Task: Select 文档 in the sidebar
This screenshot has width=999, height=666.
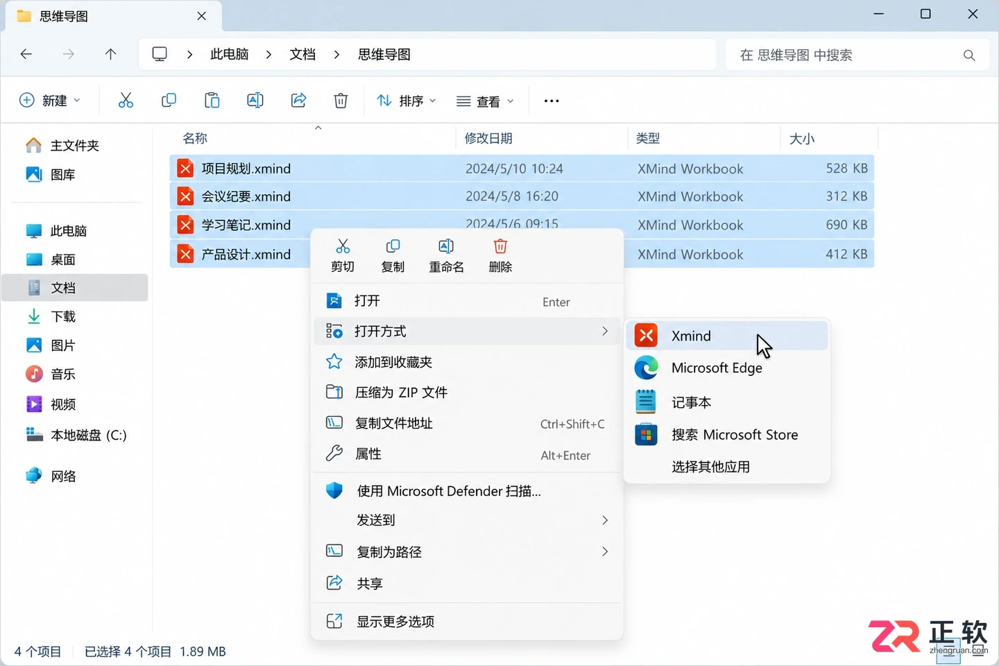Action: click(75, 288)
